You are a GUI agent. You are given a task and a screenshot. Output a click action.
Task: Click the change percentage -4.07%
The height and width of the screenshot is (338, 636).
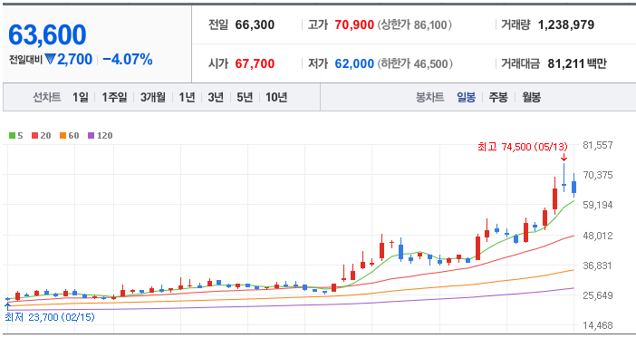128,59
